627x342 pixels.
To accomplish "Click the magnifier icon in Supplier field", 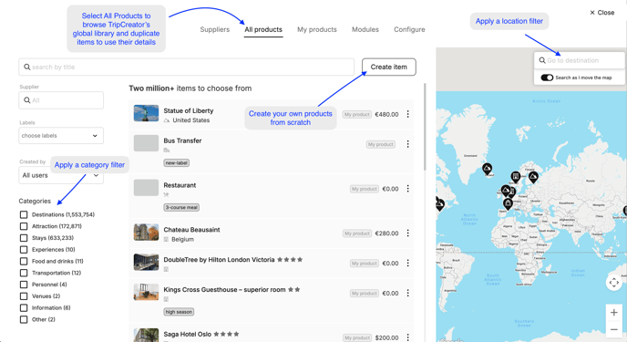I will 26,100.
